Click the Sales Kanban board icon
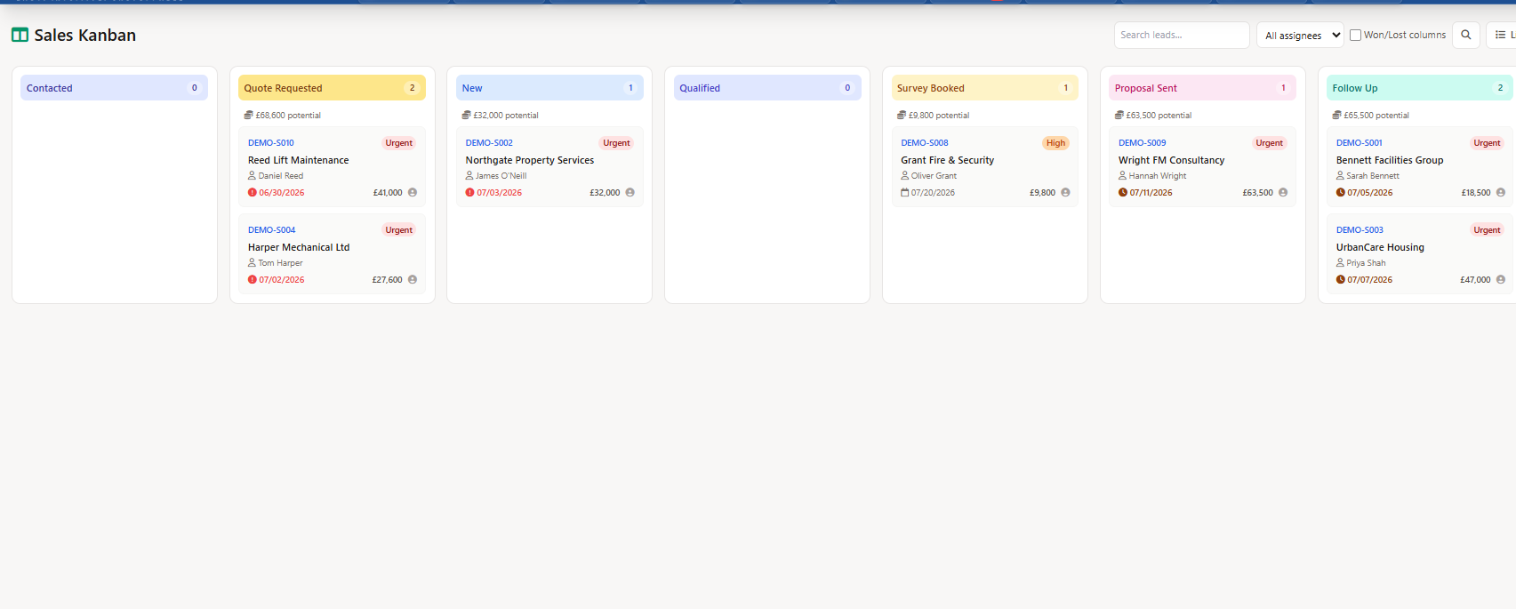1516x609 pixels. tap(20, 35)
